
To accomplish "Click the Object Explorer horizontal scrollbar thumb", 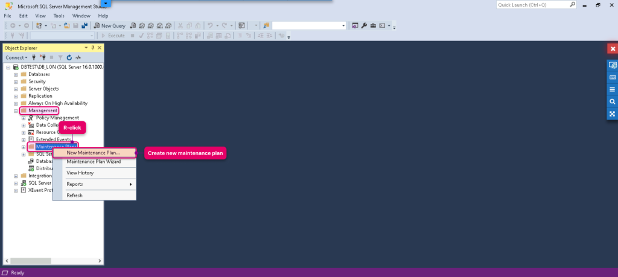I will 31,261.
